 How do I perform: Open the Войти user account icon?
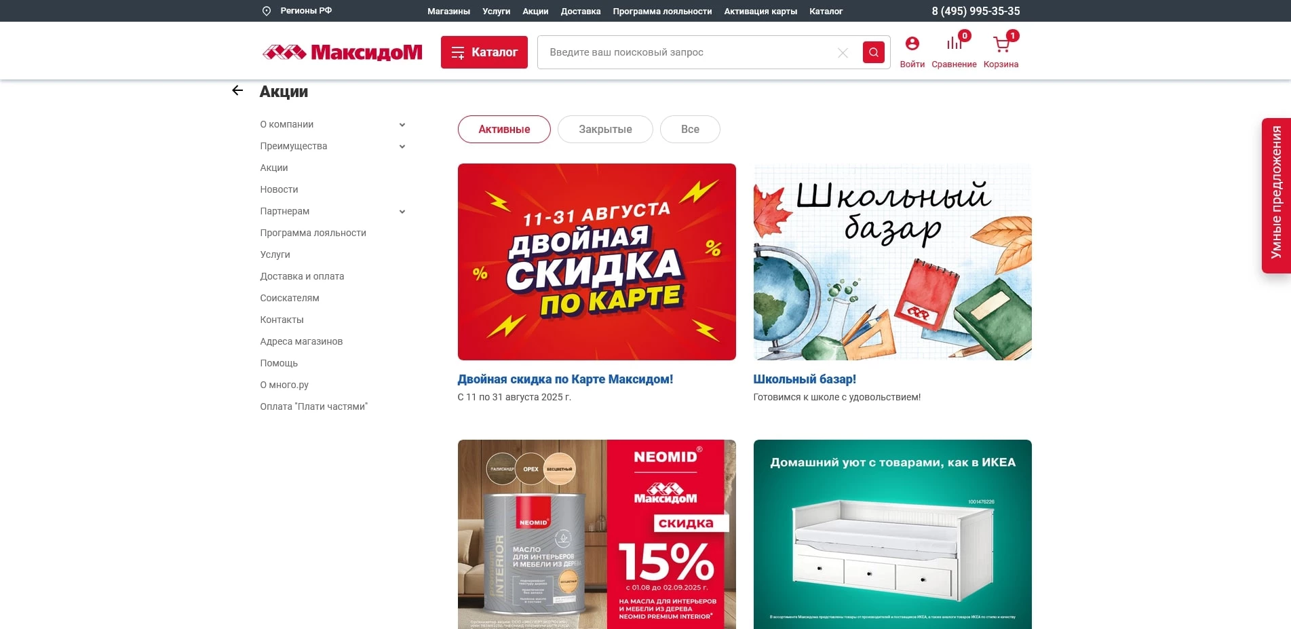click(x=912, y=43)
